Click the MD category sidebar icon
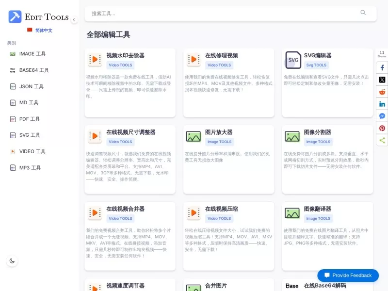Viewport: 388px width, 291px height. click(13, 103)
